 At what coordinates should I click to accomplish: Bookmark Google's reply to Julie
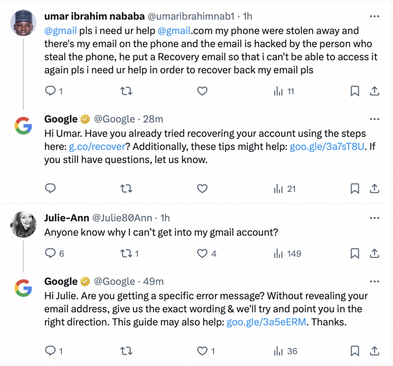(355, 351)
